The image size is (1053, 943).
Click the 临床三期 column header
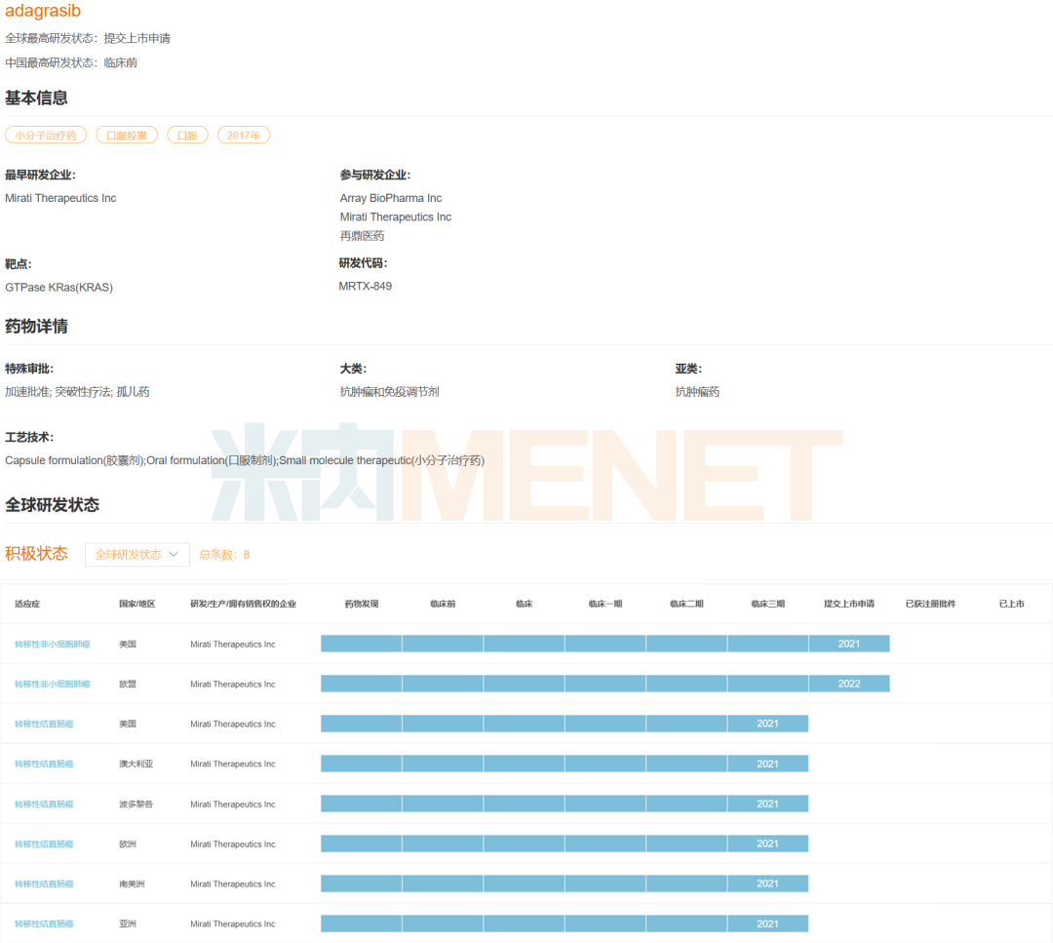point(767,605)
